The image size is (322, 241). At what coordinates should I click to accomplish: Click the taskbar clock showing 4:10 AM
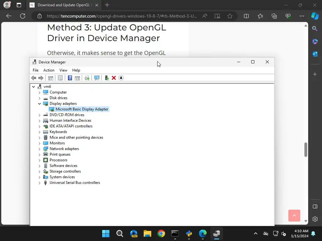(300, 233)
